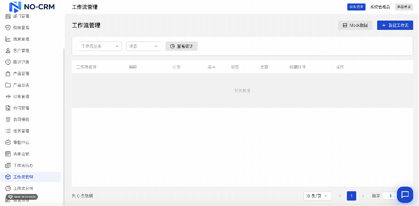Open 产品分类 via its folder icon

8,85
